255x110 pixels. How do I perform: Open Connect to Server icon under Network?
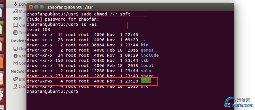pyautogui.click(x=16, y=87)
